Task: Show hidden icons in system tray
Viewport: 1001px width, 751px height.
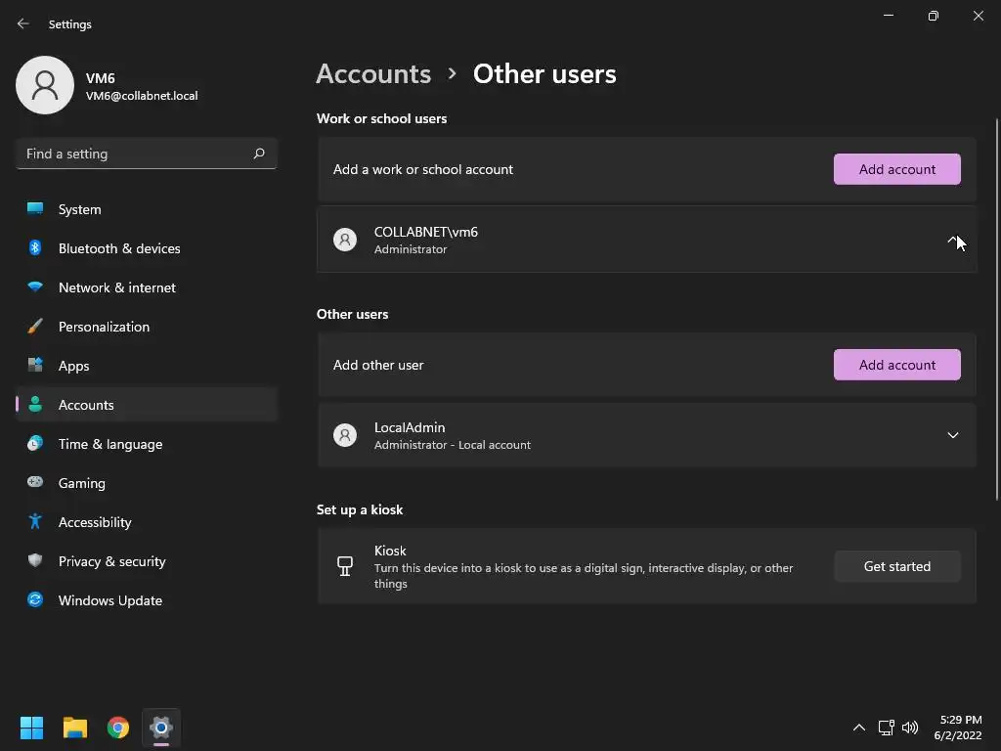Action: (859, 728)
